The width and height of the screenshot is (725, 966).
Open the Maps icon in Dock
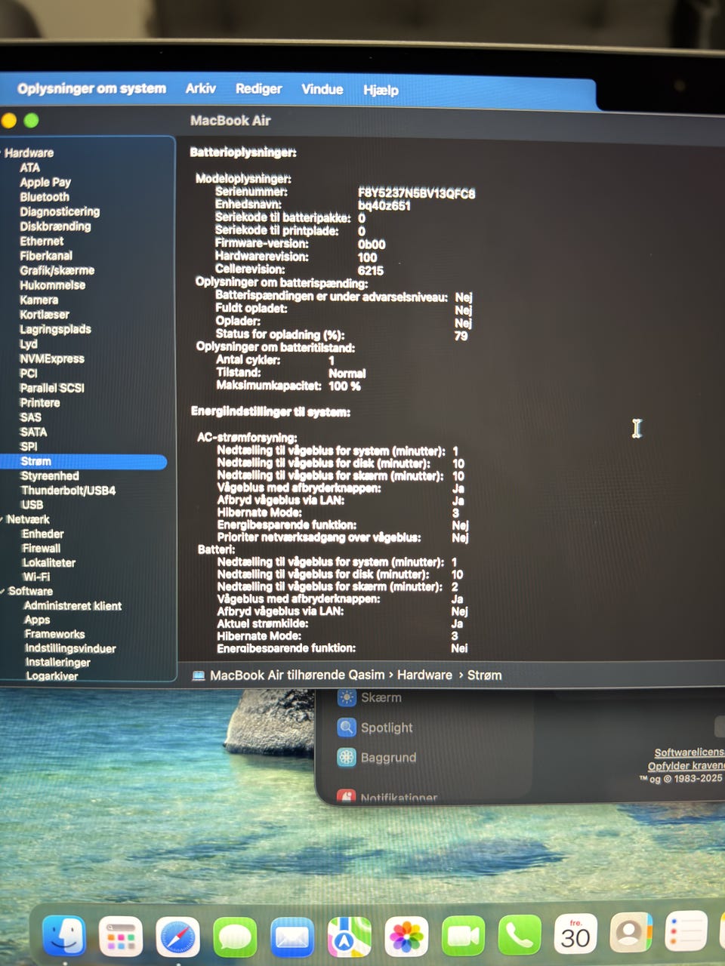[349, 937]
